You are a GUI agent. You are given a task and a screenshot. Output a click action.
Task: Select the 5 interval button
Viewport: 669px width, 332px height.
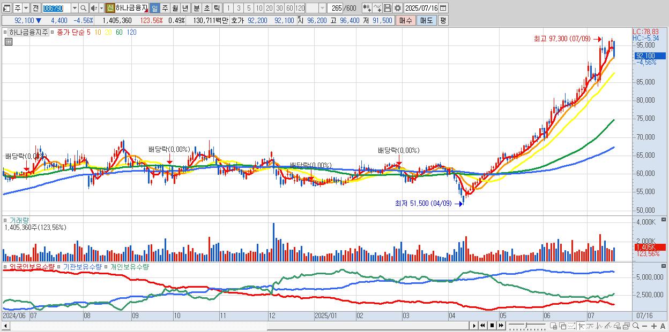[249, 8]
